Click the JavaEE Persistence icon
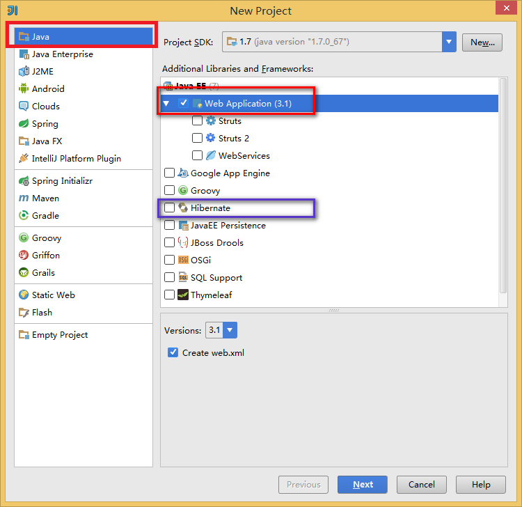Image resolution: width=522 pixels, height=507 pixels. pos(183,225)
